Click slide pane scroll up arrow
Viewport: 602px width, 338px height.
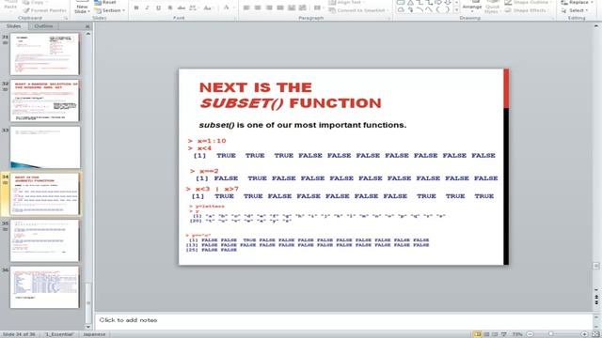pos(87,34)
